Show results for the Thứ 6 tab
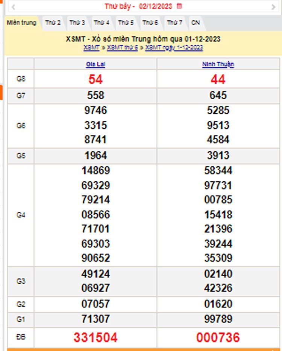Screen dimensions: 282x351 point(150,23)
